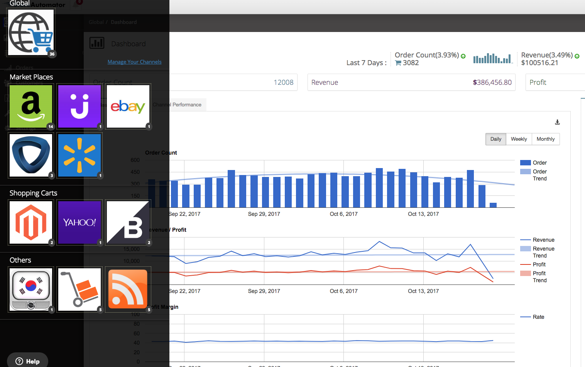Select the Magento shopping cart tile
Image resolution: width=585 pixels, height=367 pixels.
click(31, 222)
